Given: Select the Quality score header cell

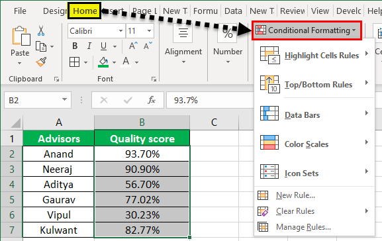Looking at the screenshot, I should point(142,138).
